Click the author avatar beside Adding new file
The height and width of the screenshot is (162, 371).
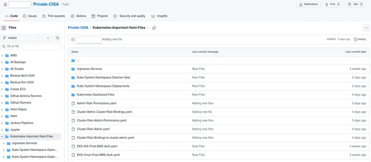click(x=73, y=39)
